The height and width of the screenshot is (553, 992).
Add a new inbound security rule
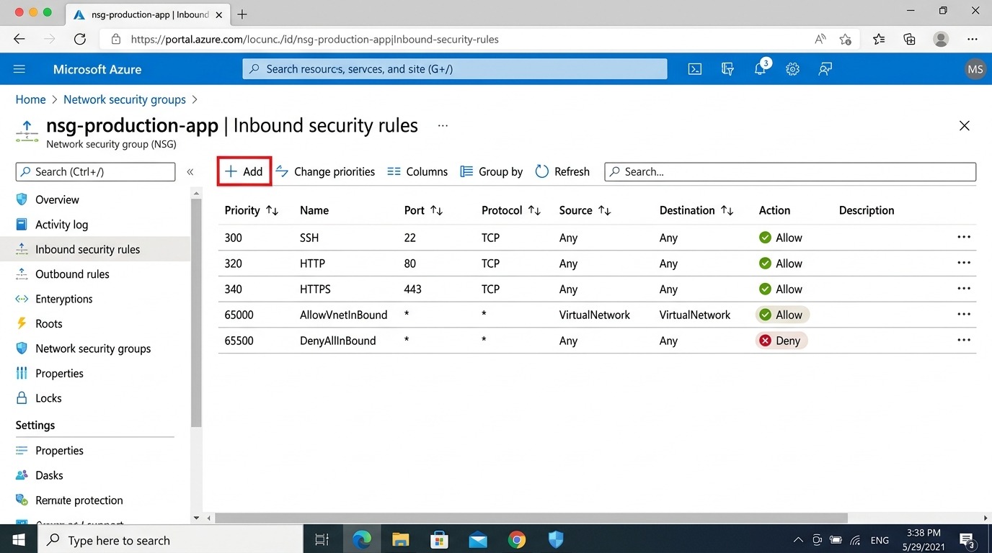click(x=244, y=171)
